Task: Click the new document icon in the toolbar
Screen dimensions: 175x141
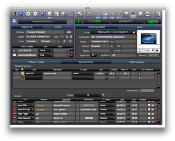Action: [57, 14]
